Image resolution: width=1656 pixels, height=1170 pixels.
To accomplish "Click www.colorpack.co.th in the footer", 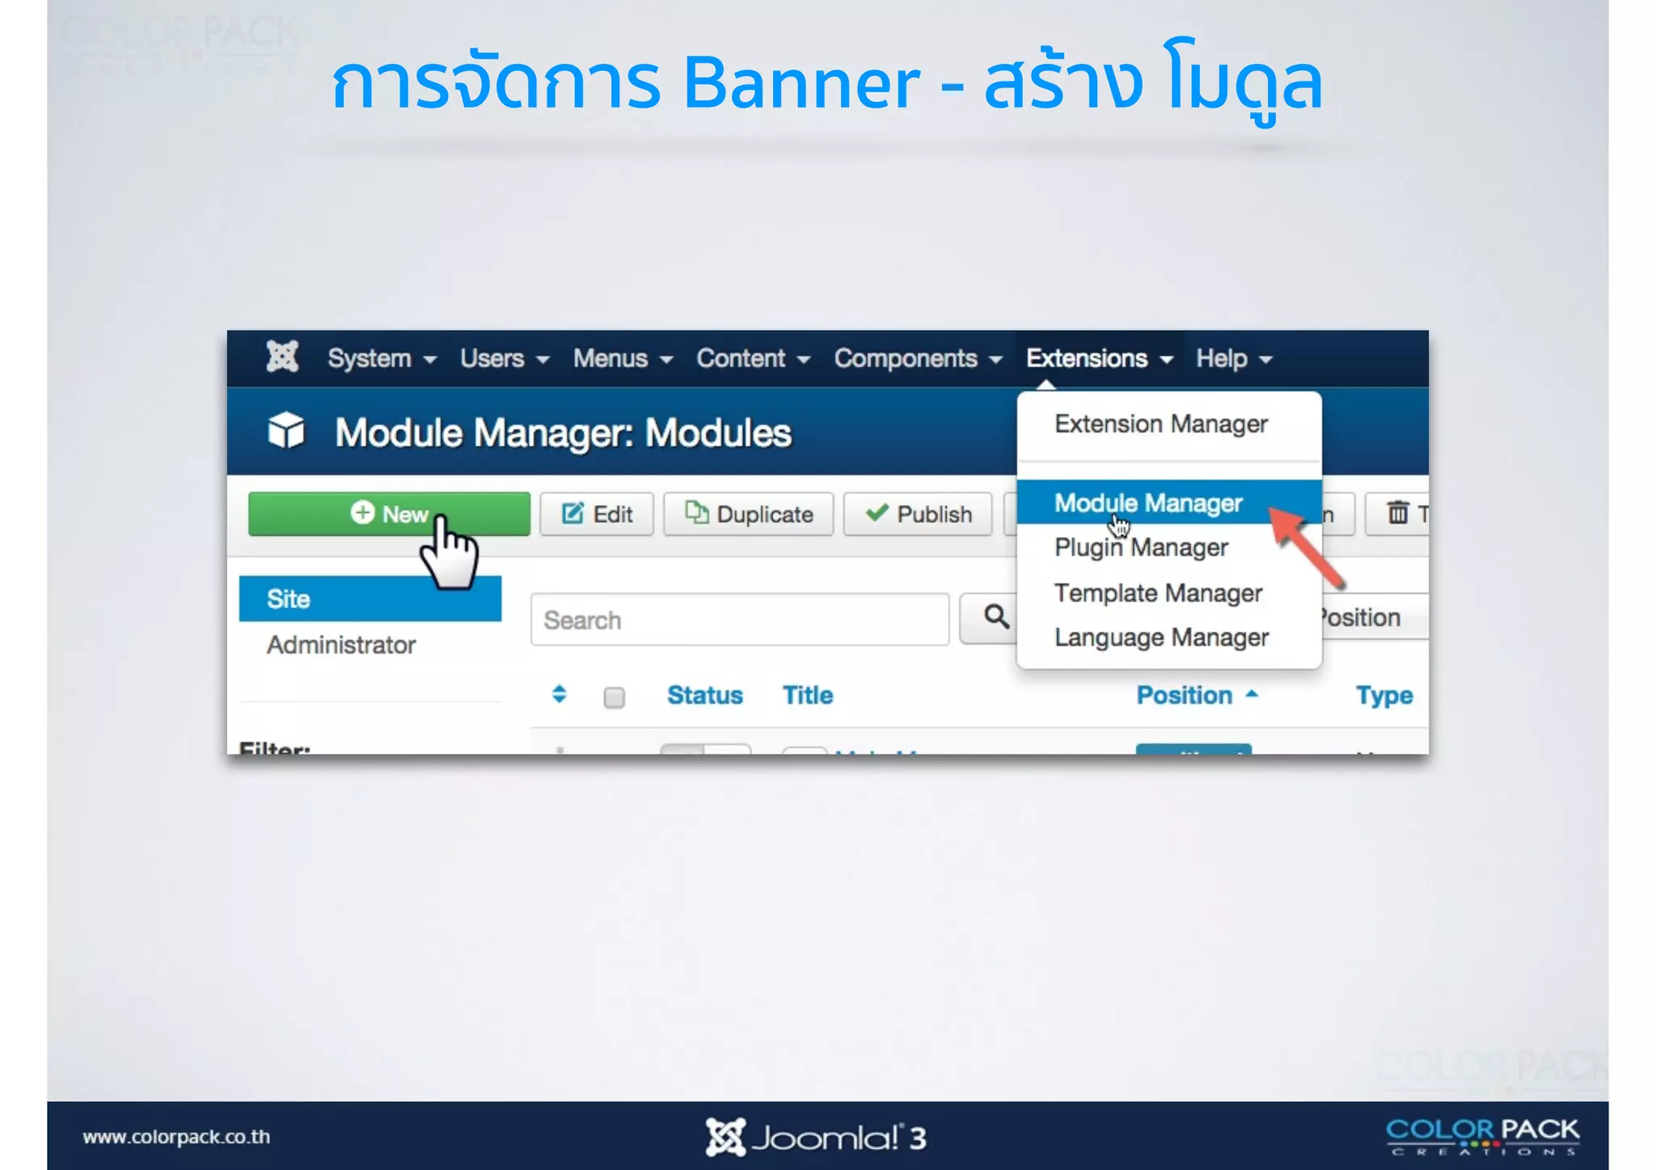I will pyautogui.click(x=176, y=1136).
